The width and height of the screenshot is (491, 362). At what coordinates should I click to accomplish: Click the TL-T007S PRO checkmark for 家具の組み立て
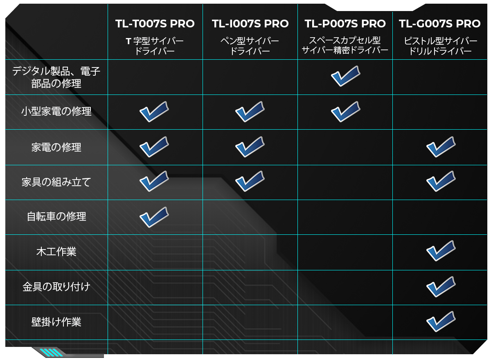click(x=154, y=182)
